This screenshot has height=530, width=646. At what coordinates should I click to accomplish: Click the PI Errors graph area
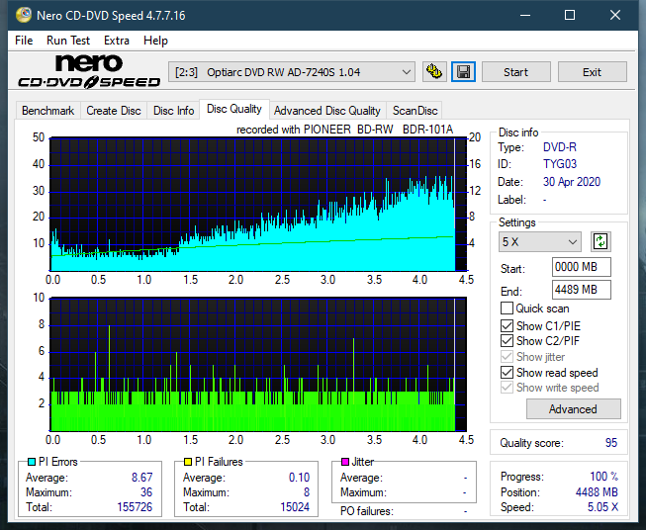tap(258, 205)
